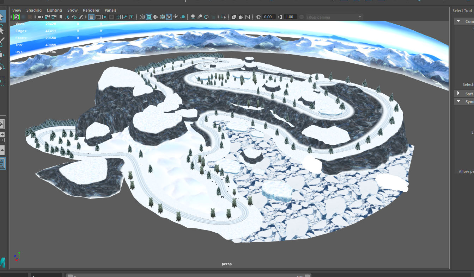This screenshot has height=277, width=474.
Task: Click the Isolate Select icon
Action: click(x=224, y=17)
